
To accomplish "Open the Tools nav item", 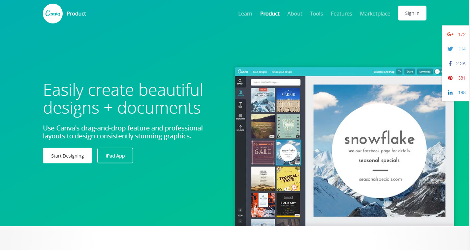I will pyautogui.click(x=316, y=14).
